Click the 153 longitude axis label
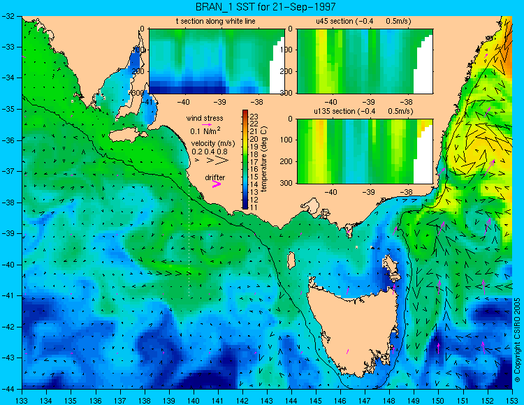 (511, 400)
